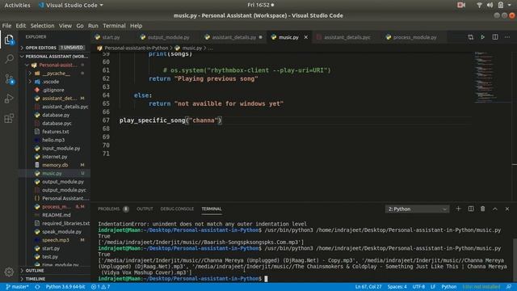Switch to the assistant_details.py editor tab
Viewport: 517px width, 291px height.
click(233, 37)
